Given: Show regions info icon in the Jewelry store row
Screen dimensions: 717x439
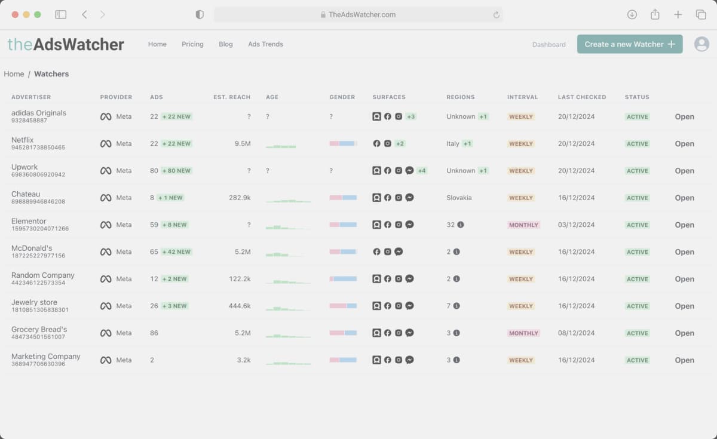Looking at the screenshot, I should (x=456, y=306).
